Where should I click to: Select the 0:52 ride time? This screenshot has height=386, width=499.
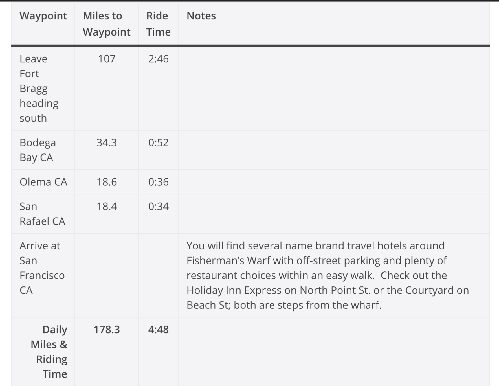(158, 142)
